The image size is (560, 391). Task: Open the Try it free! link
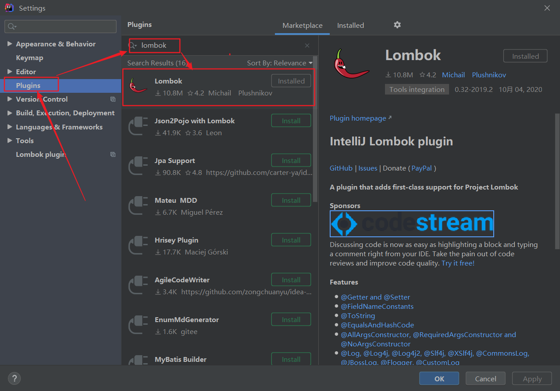tap(458, 263)
